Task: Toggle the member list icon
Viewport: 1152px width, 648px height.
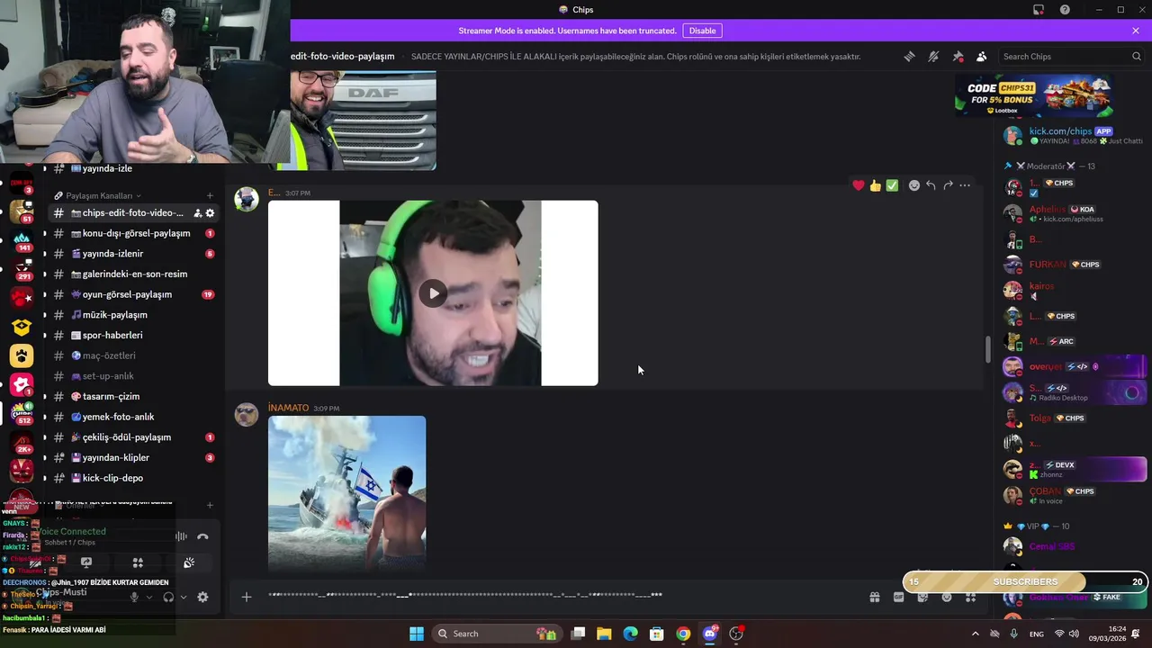Action: 982,56
